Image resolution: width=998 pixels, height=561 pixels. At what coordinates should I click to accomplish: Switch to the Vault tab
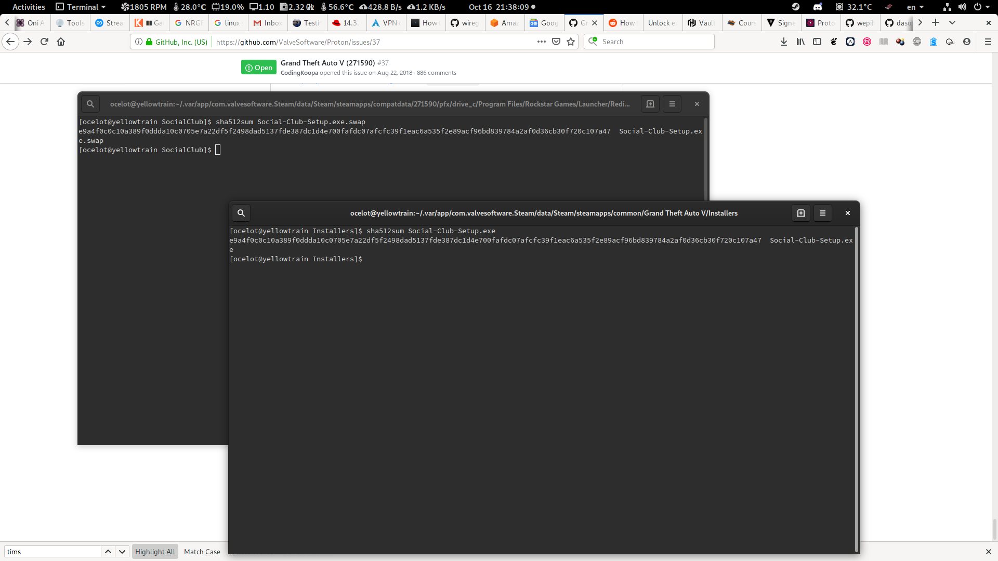point(702,23)
